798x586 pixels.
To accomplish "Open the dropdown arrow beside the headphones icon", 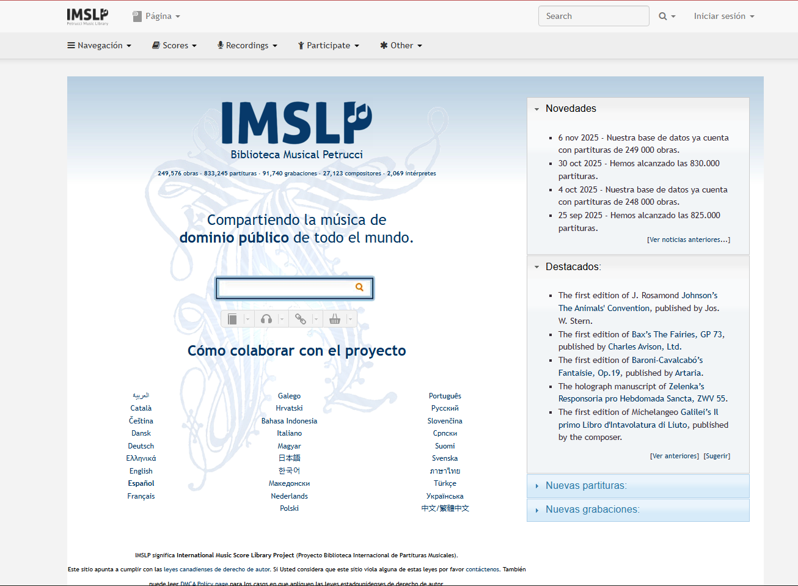I will 282,319.
